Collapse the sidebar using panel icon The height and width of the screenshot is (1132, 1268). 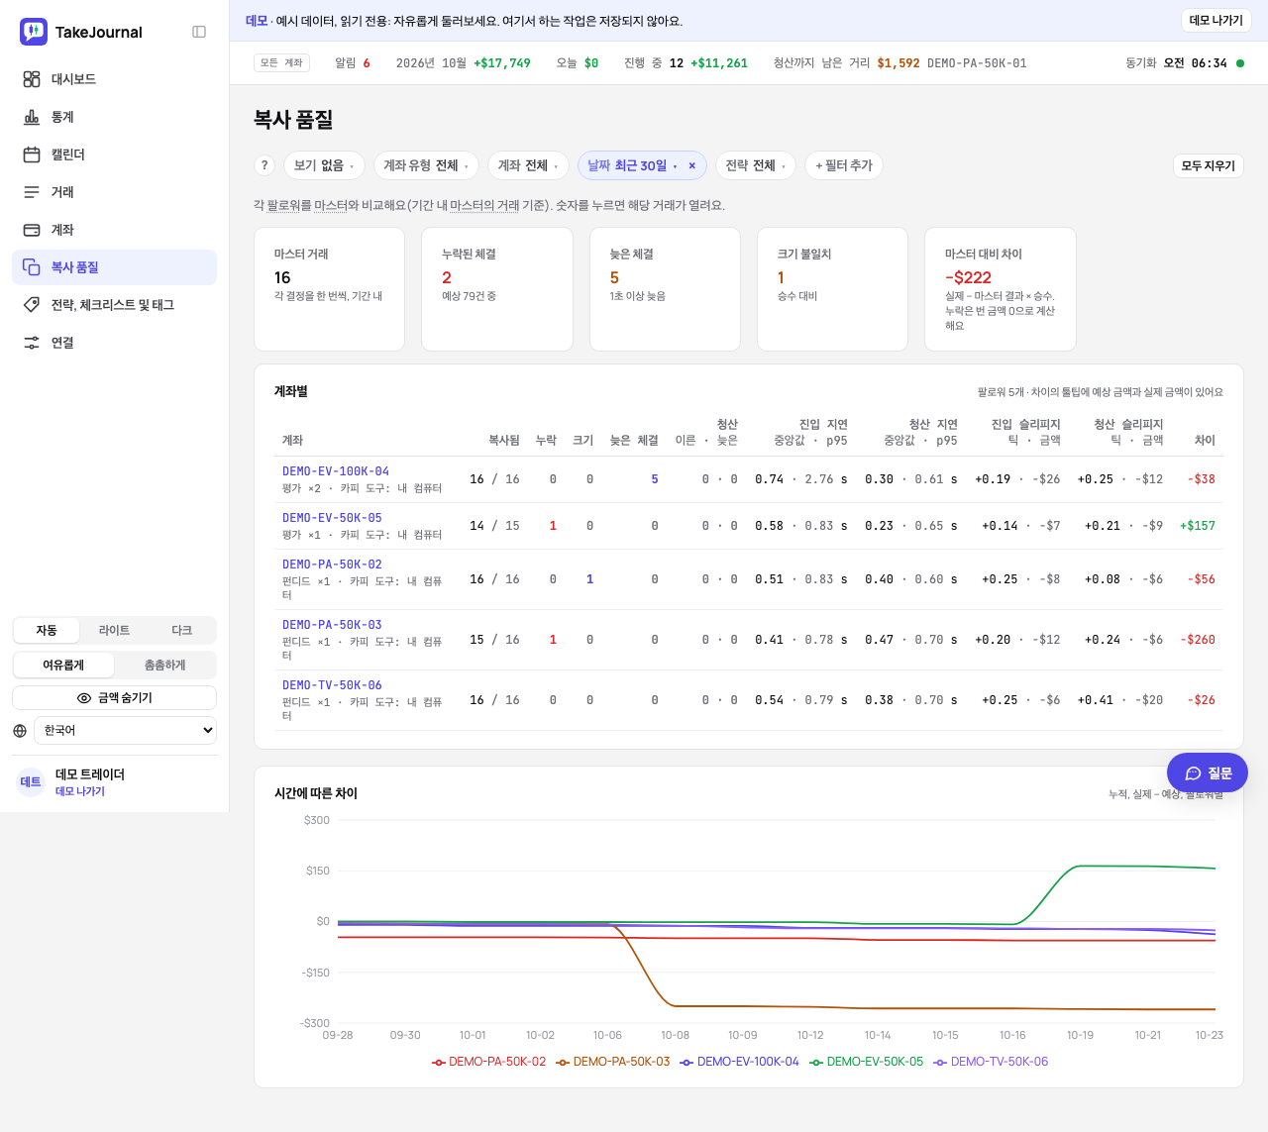tap(199, 32)
